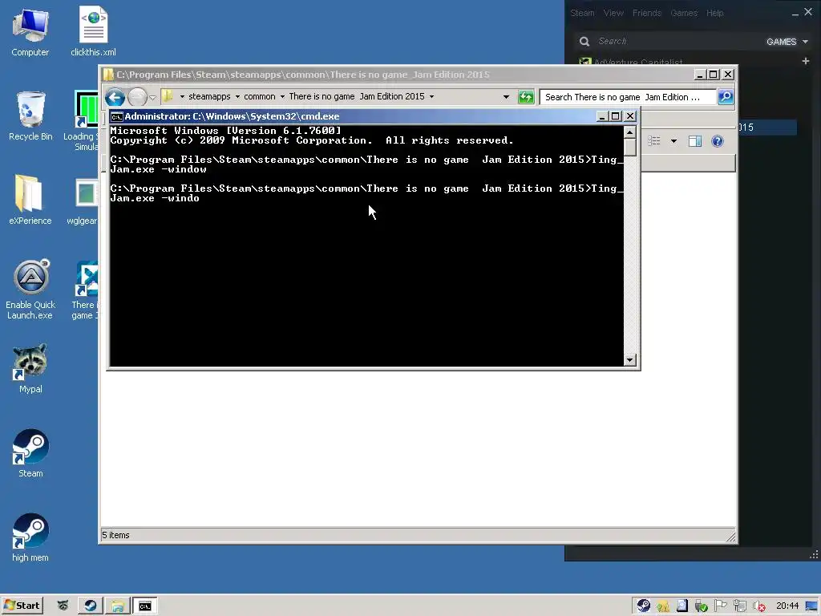Open the View menu in Steam
The image size is (821, 616).
pyautogui.click(x=613, y=13)
